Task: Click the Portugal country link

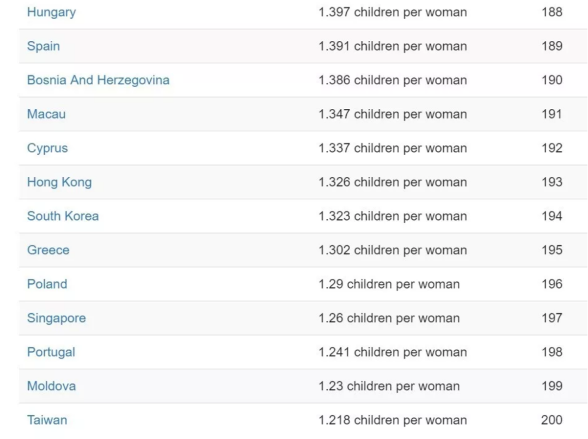Action: point(51,352)
